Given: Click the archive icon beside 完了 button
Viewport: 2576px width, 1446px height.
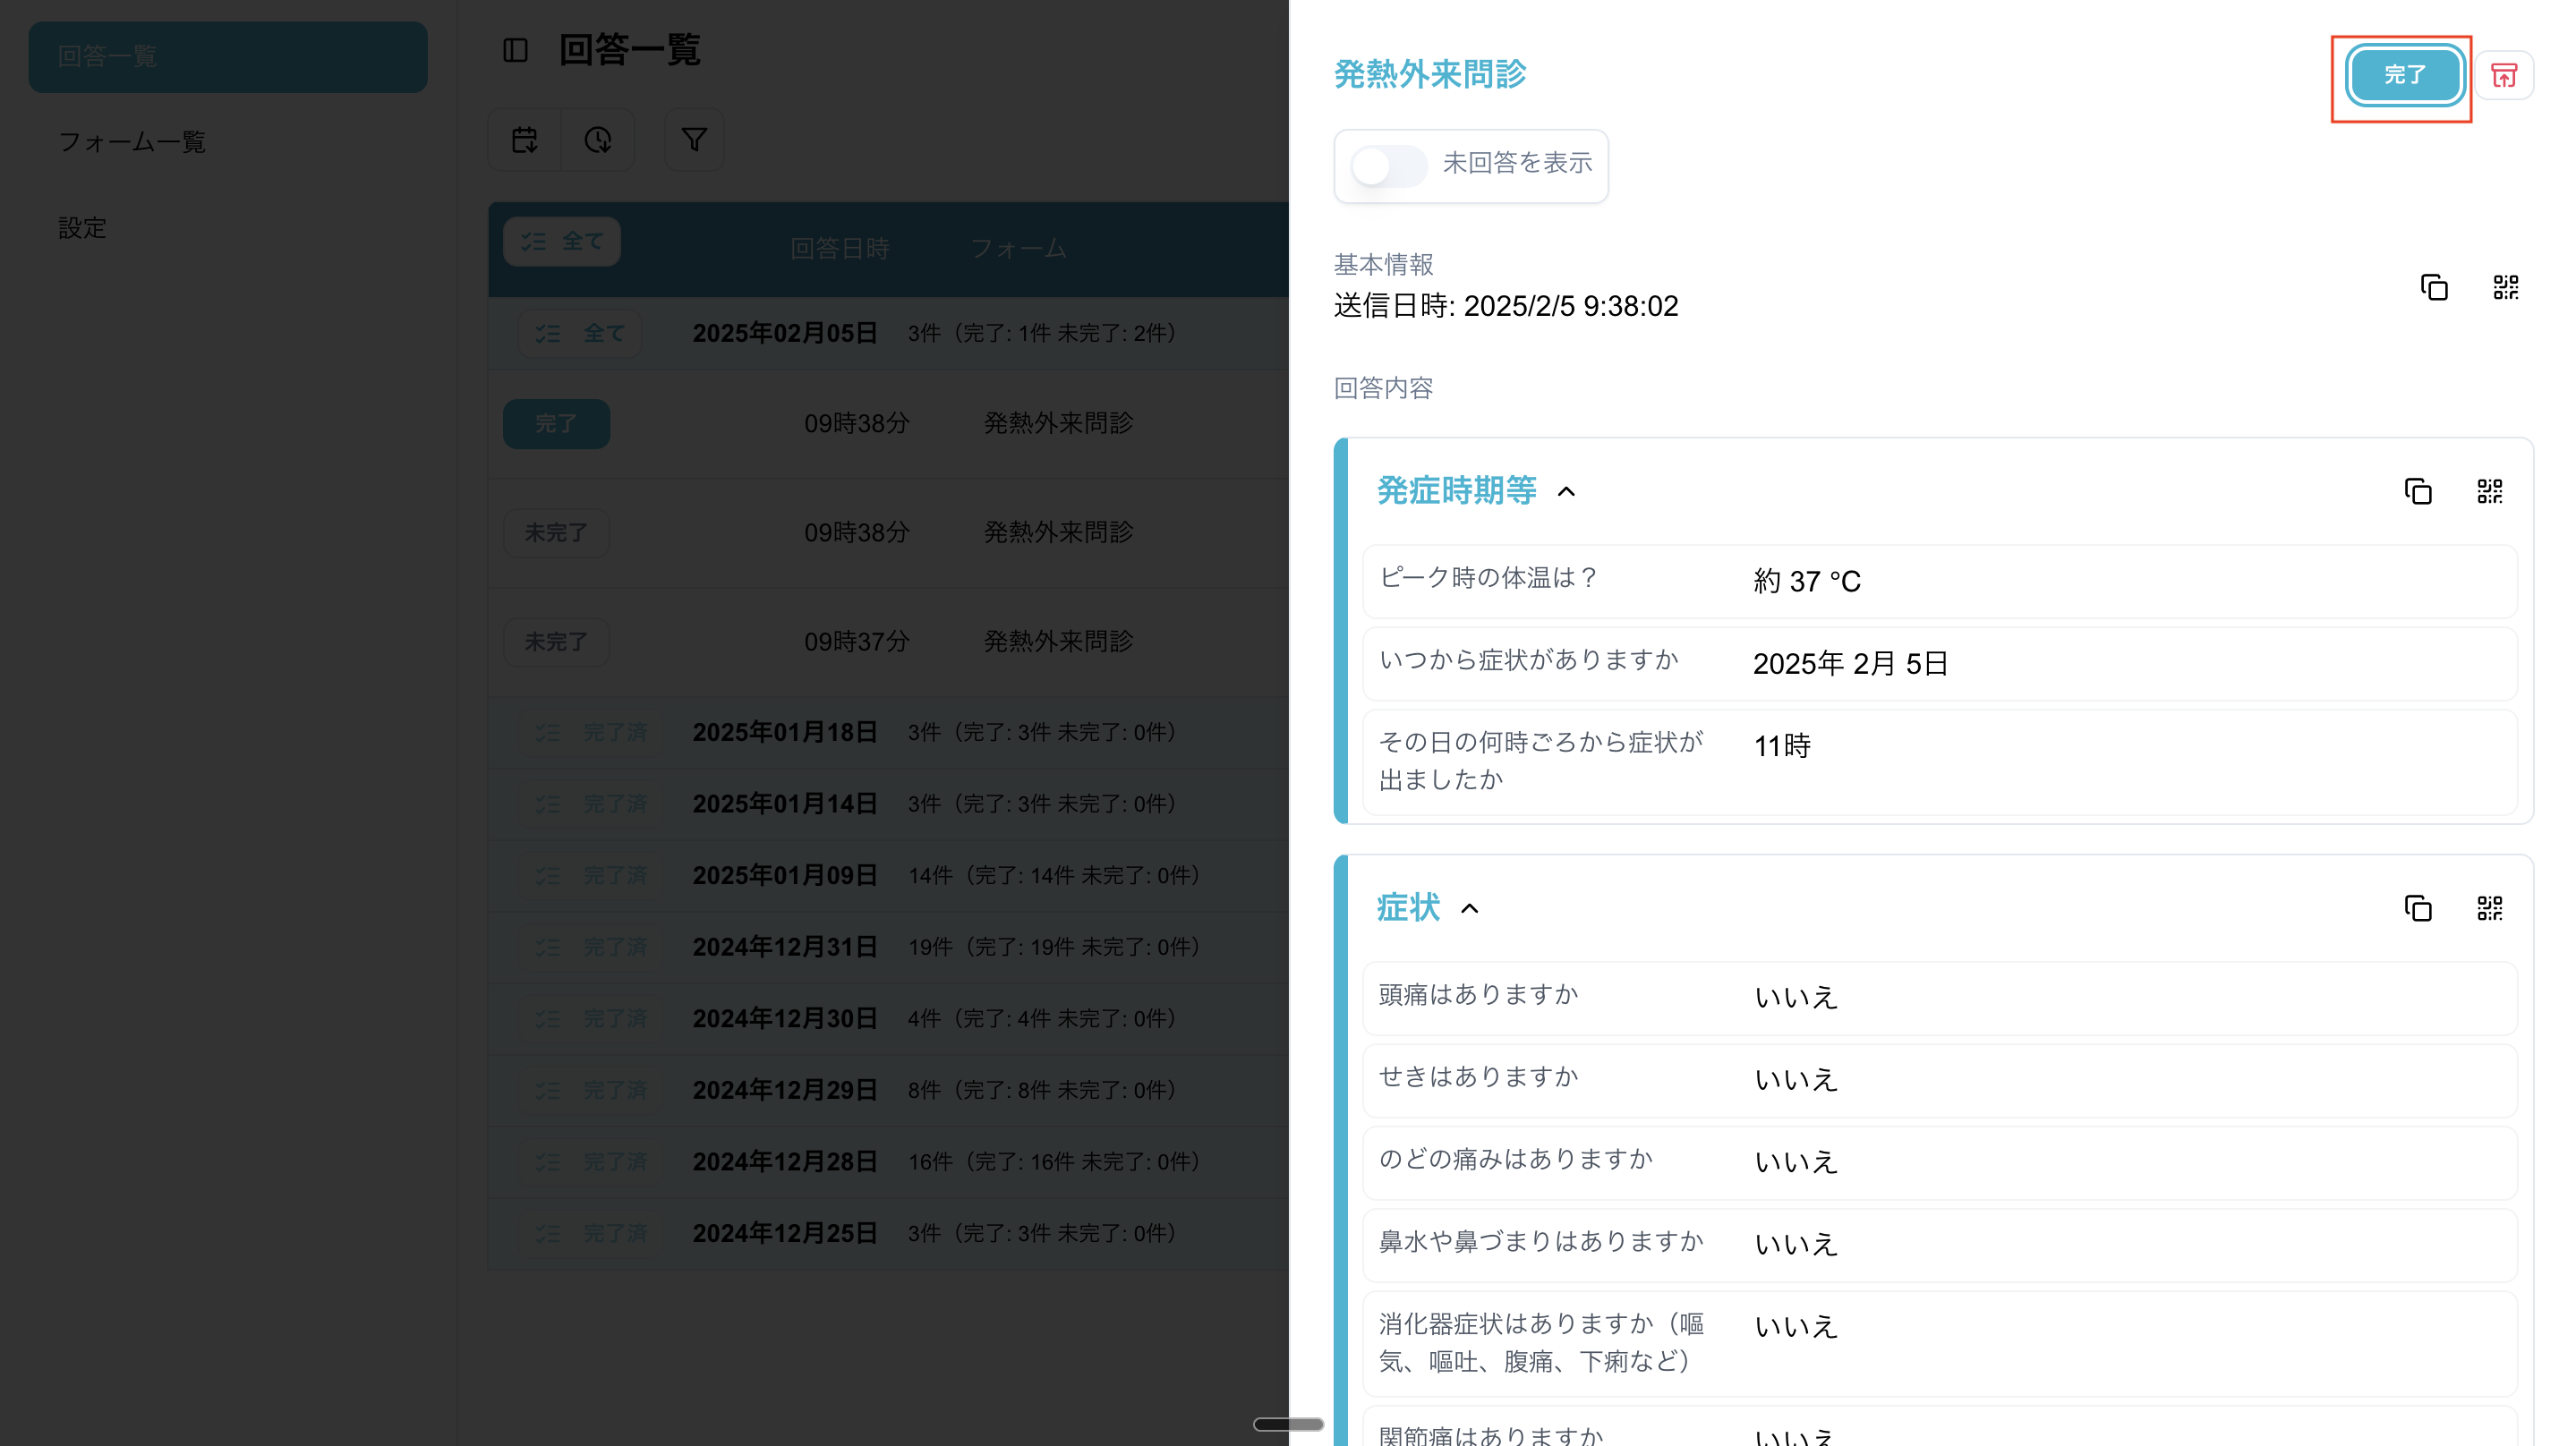Looking at the screenshot, I should click(x=2503, y=75).
